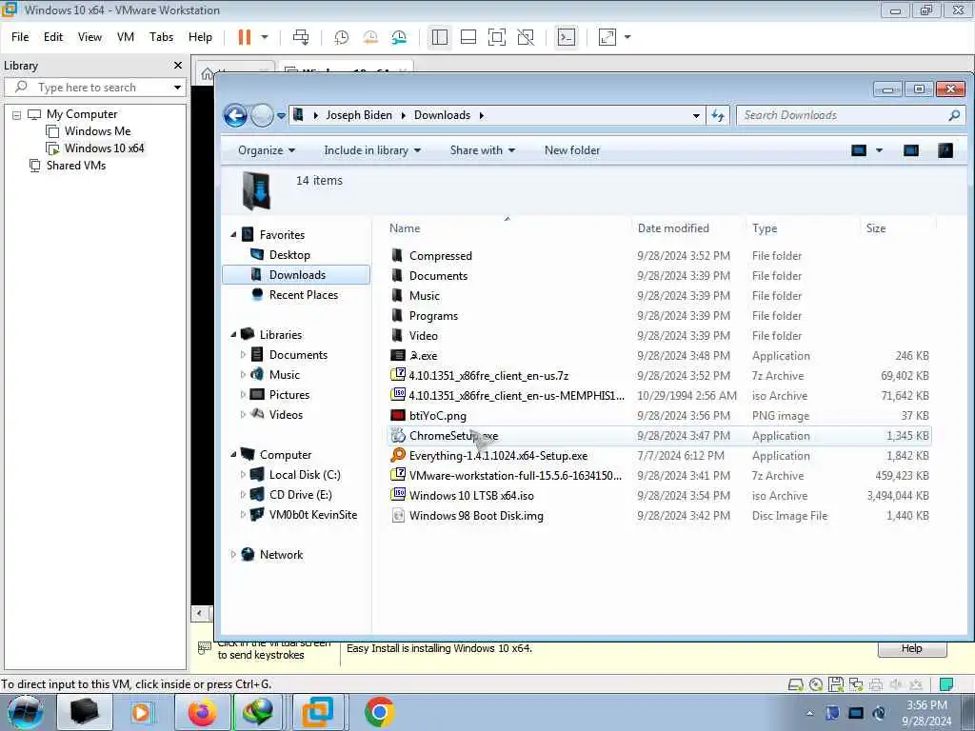Enter full screen mode icon
The height and width of the screenshot is (731, 975).
[x=497, y=37]
